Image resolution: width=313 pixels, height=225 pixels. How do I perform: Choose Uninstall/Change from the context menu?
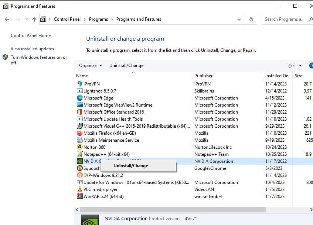(131, 166)
